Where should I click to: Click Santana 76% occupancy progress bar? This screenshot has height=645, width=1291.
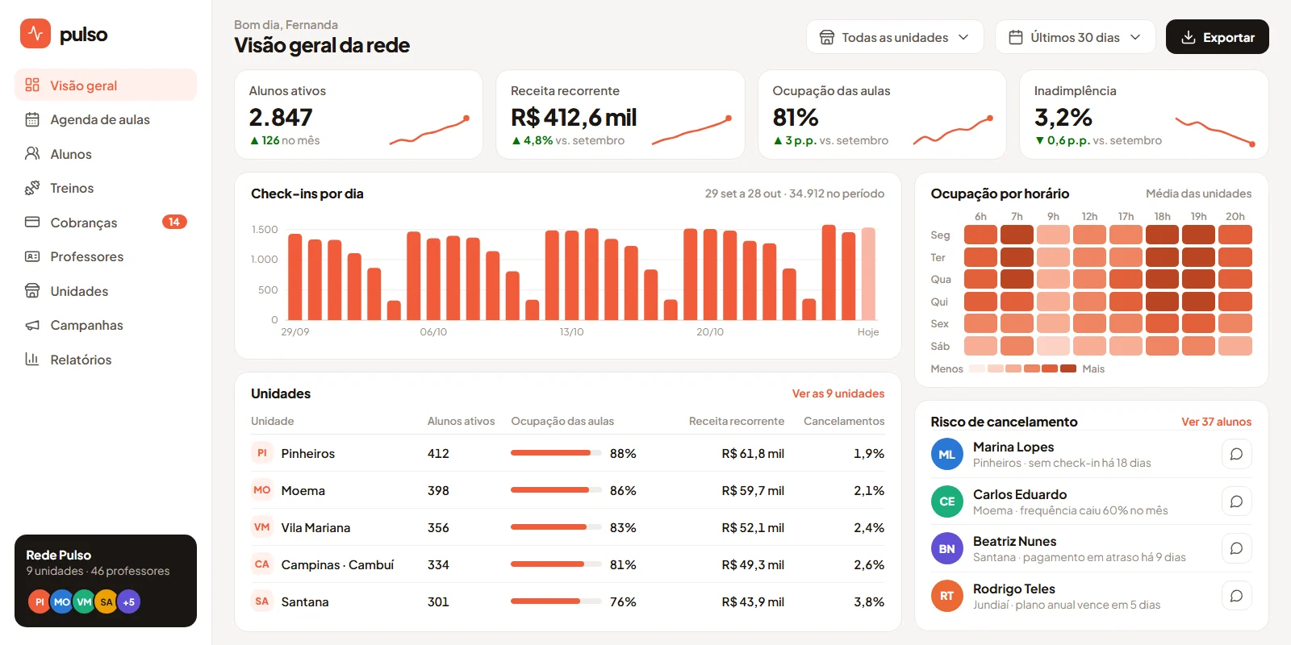coord(556,601)
